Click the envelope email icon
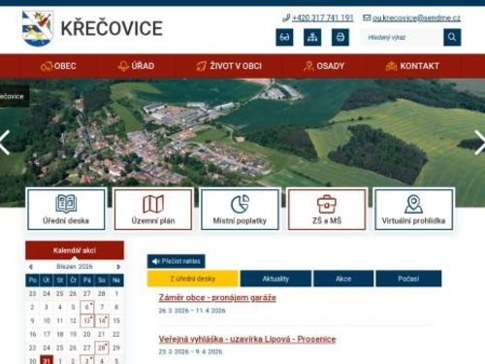 click(367, 17)
